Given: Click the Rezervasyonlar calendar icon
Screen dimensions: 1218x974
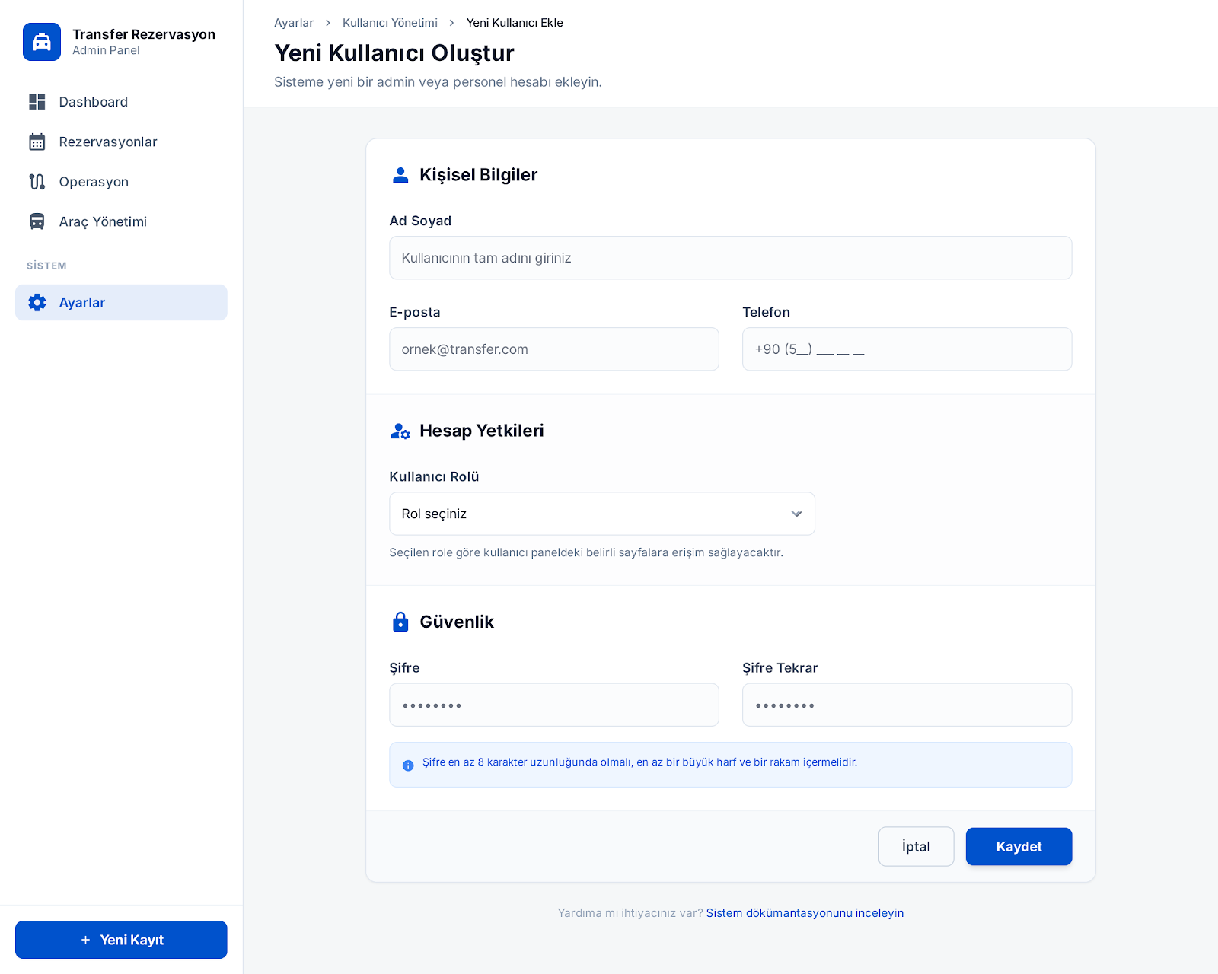Looking at the screenshot, I should click(37, 142).
